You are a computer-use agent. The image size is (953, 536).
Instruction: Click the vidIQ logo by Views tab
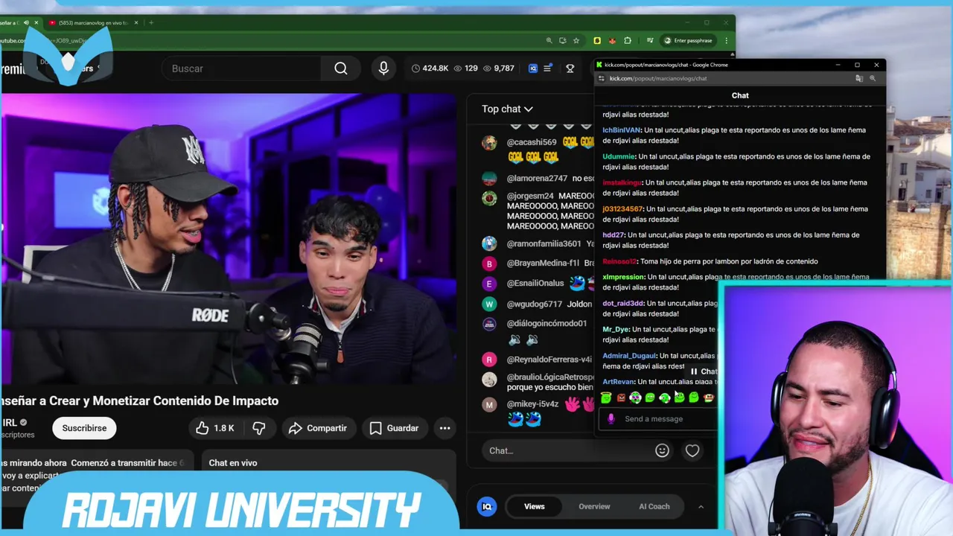tap(487, 506)
